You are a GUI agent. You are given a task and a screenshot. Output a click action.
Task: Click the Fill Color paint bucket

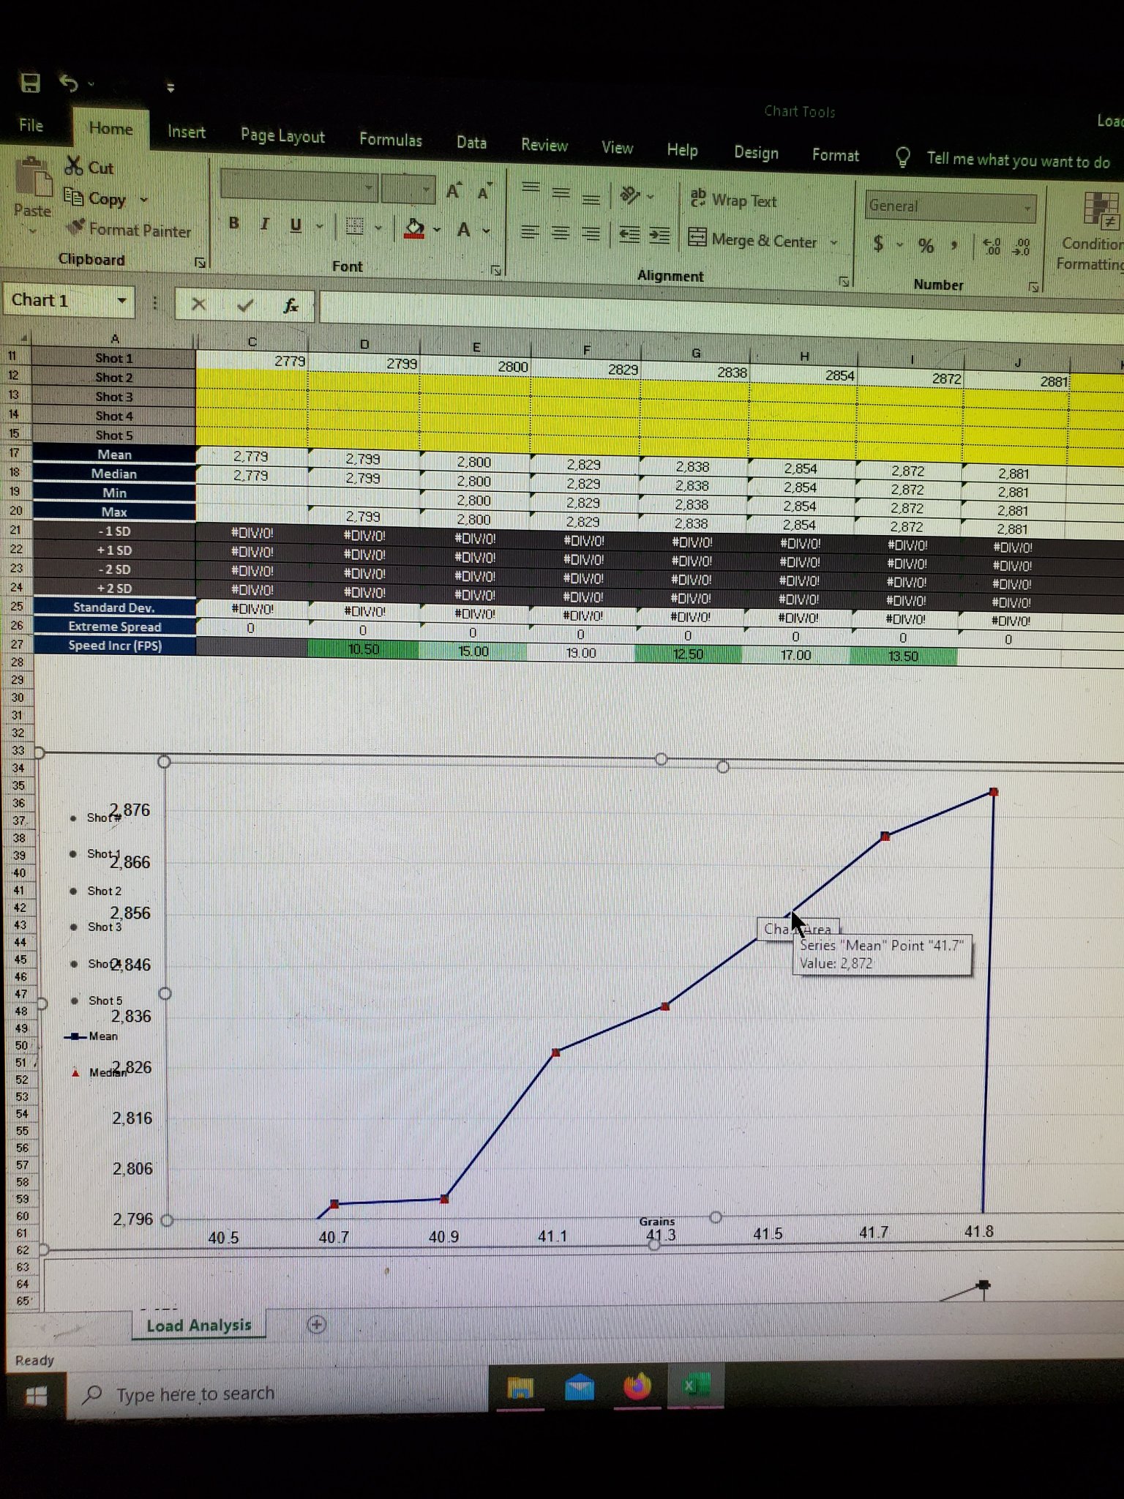(414, 230)
